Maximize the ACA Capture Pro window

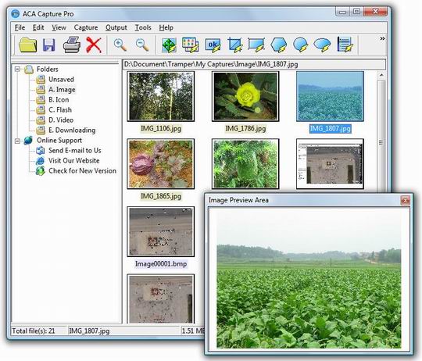point(356,12)
